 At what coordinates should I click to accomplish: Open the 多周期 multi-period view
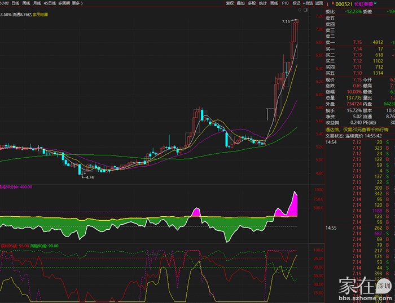point(64,3)
